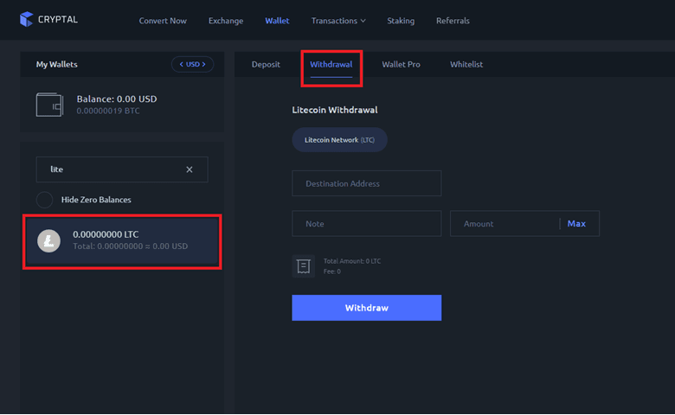Screen dimensions: 675x415
Task: Open the Staking menu item
Action: tap(401, 21)
